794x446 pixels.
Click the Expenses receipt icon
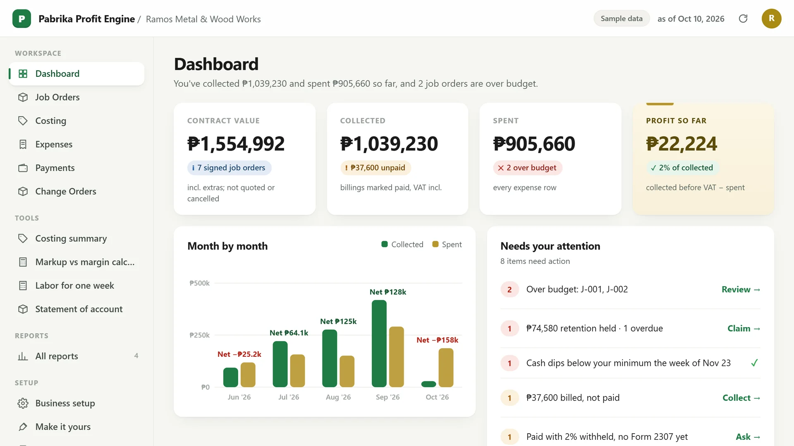(23, 144)
